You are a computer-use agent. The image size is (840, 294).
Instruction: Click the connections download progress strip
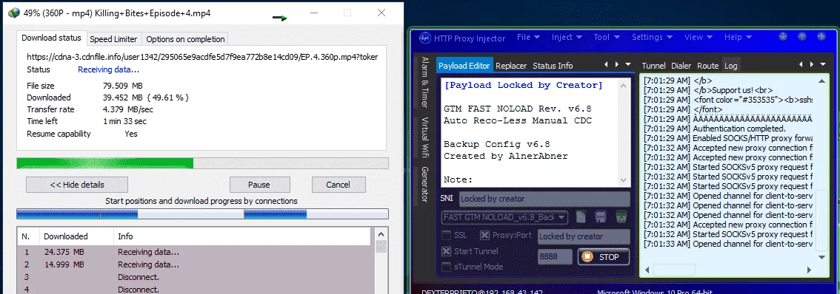(202, 213)
